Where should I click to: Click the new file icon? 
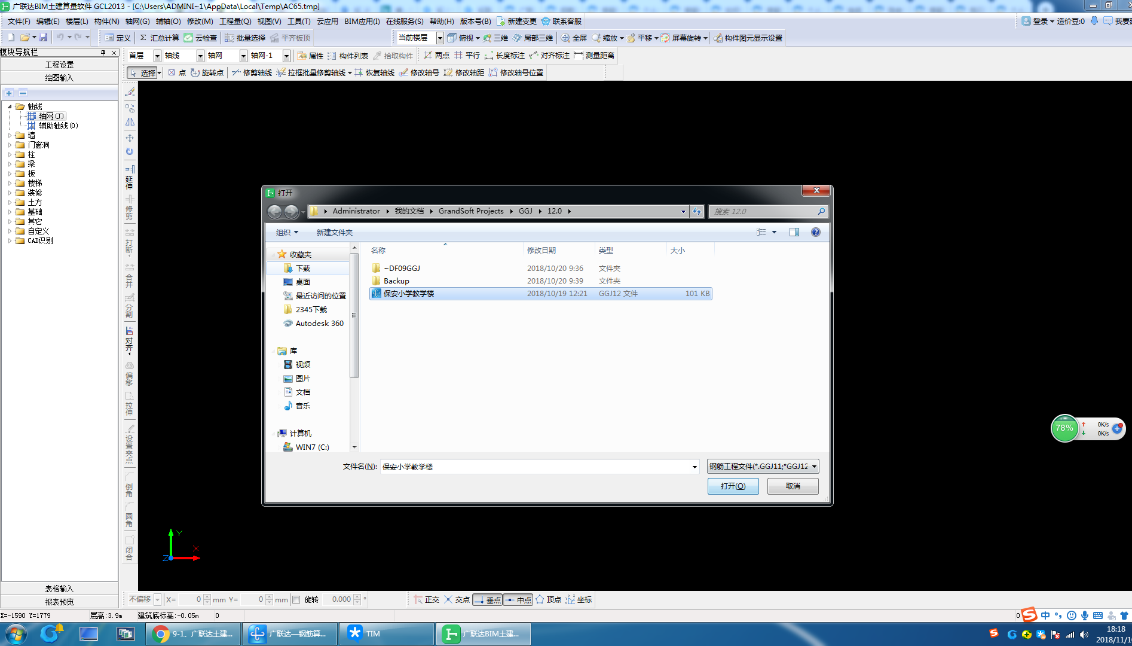[x=11, y=38]
